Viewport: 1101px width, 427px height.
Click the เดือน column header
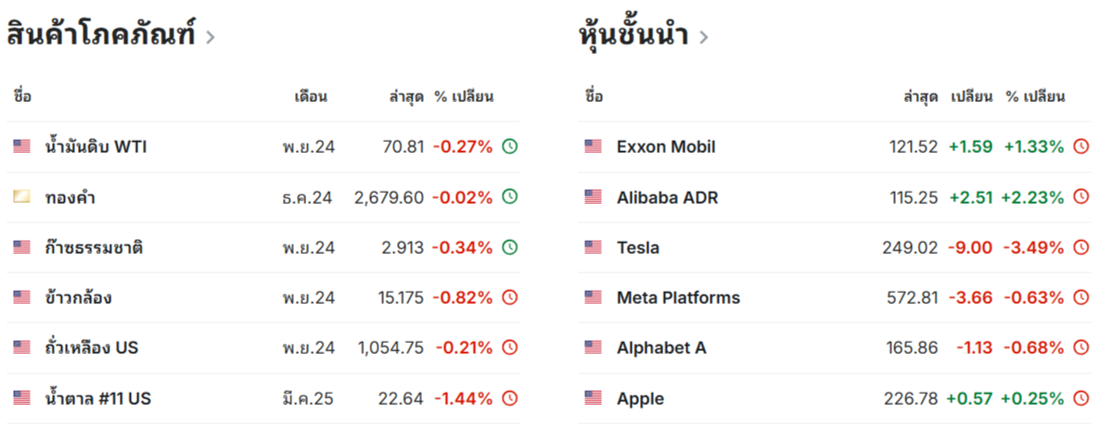pyautogui.click(x=311, y=96)
